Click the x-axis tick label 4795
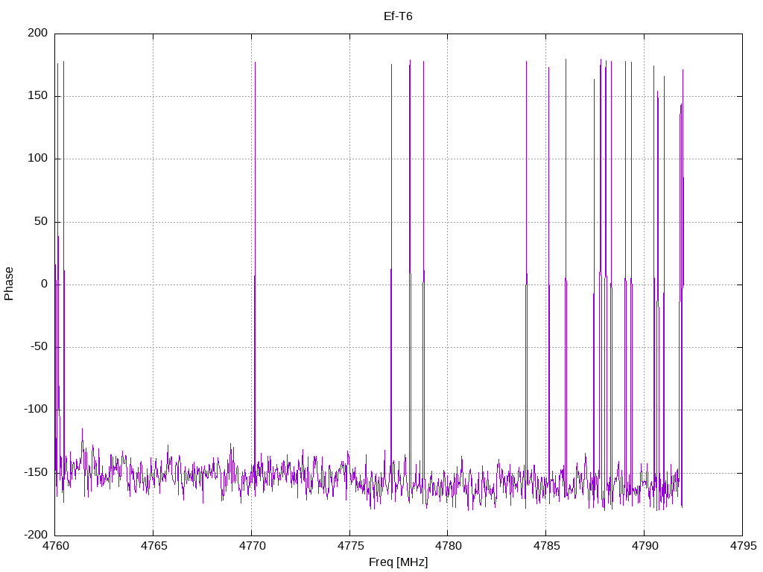This screenshot has width=763, height=572. [x=743, y=546]
